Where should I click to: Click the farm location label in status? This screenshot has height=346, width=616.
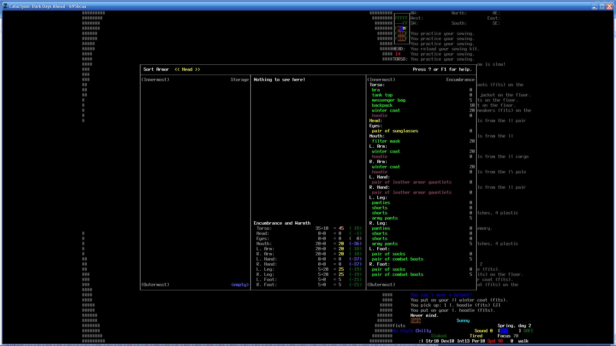tap(415, 321)
